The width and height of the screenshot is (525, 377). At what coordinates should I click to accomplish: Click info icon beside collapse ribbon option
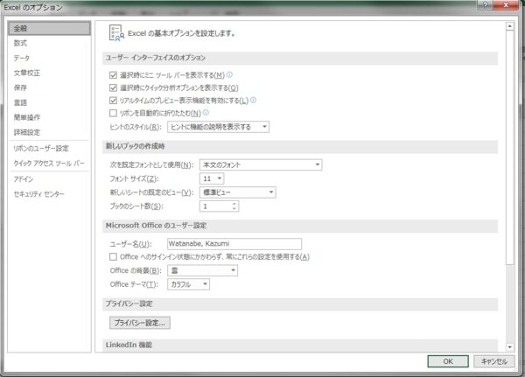point(206,113)
